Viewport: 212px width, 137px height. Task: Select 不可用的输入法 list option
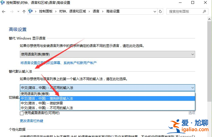pyautogui.click(x=107, y=108)
